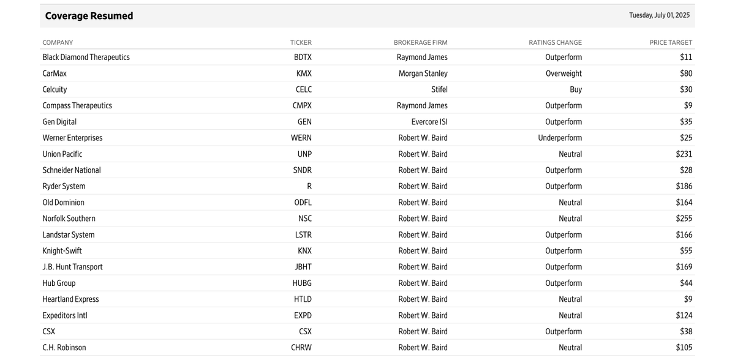735x360 pixels.
Task: Click the Overweight rating
Action: click(x=564, y=73)
